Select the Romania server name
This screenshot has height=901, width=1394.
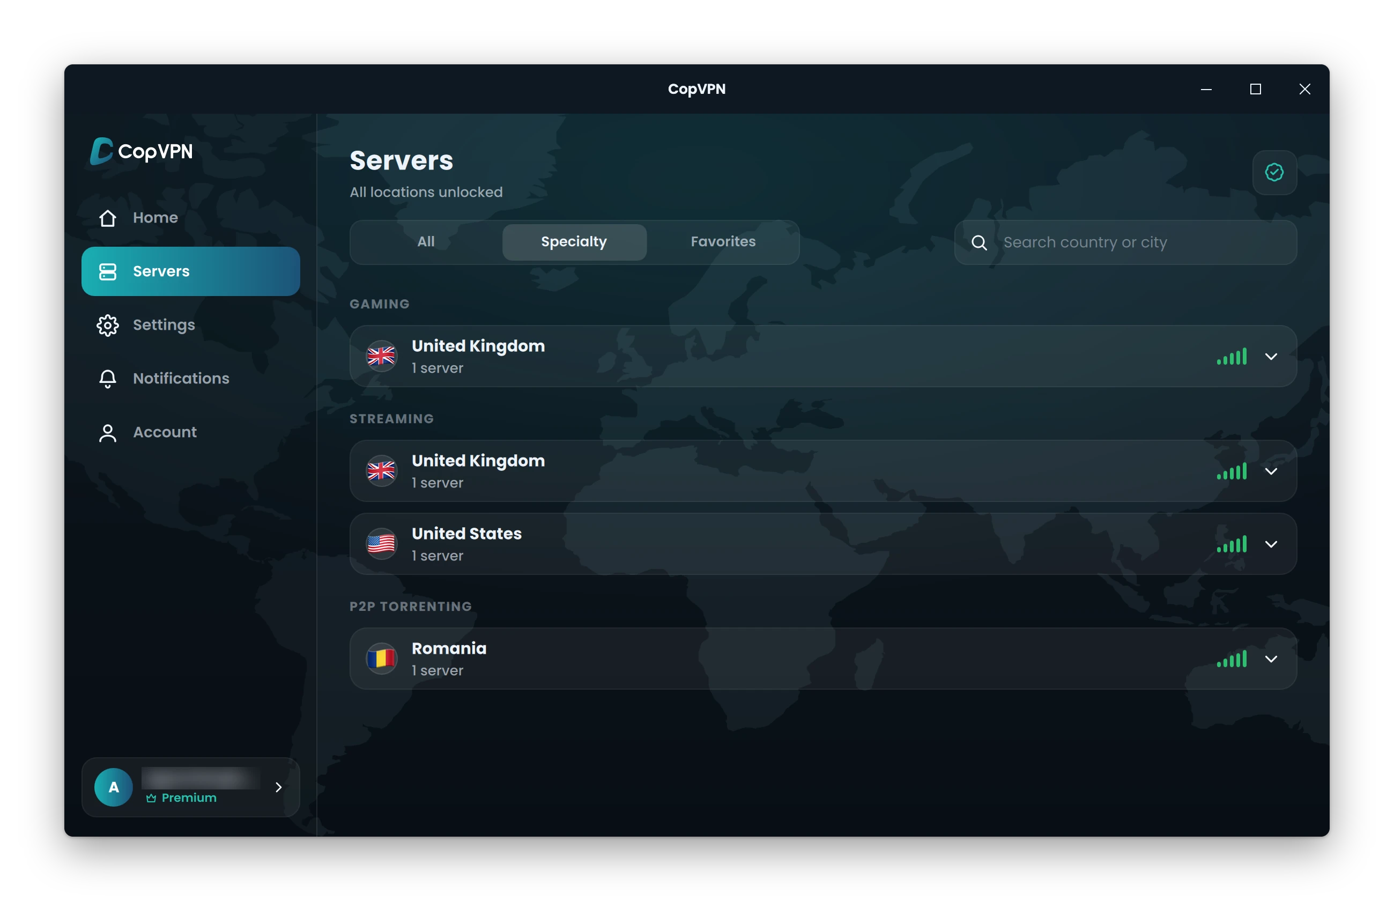(449, 648)
